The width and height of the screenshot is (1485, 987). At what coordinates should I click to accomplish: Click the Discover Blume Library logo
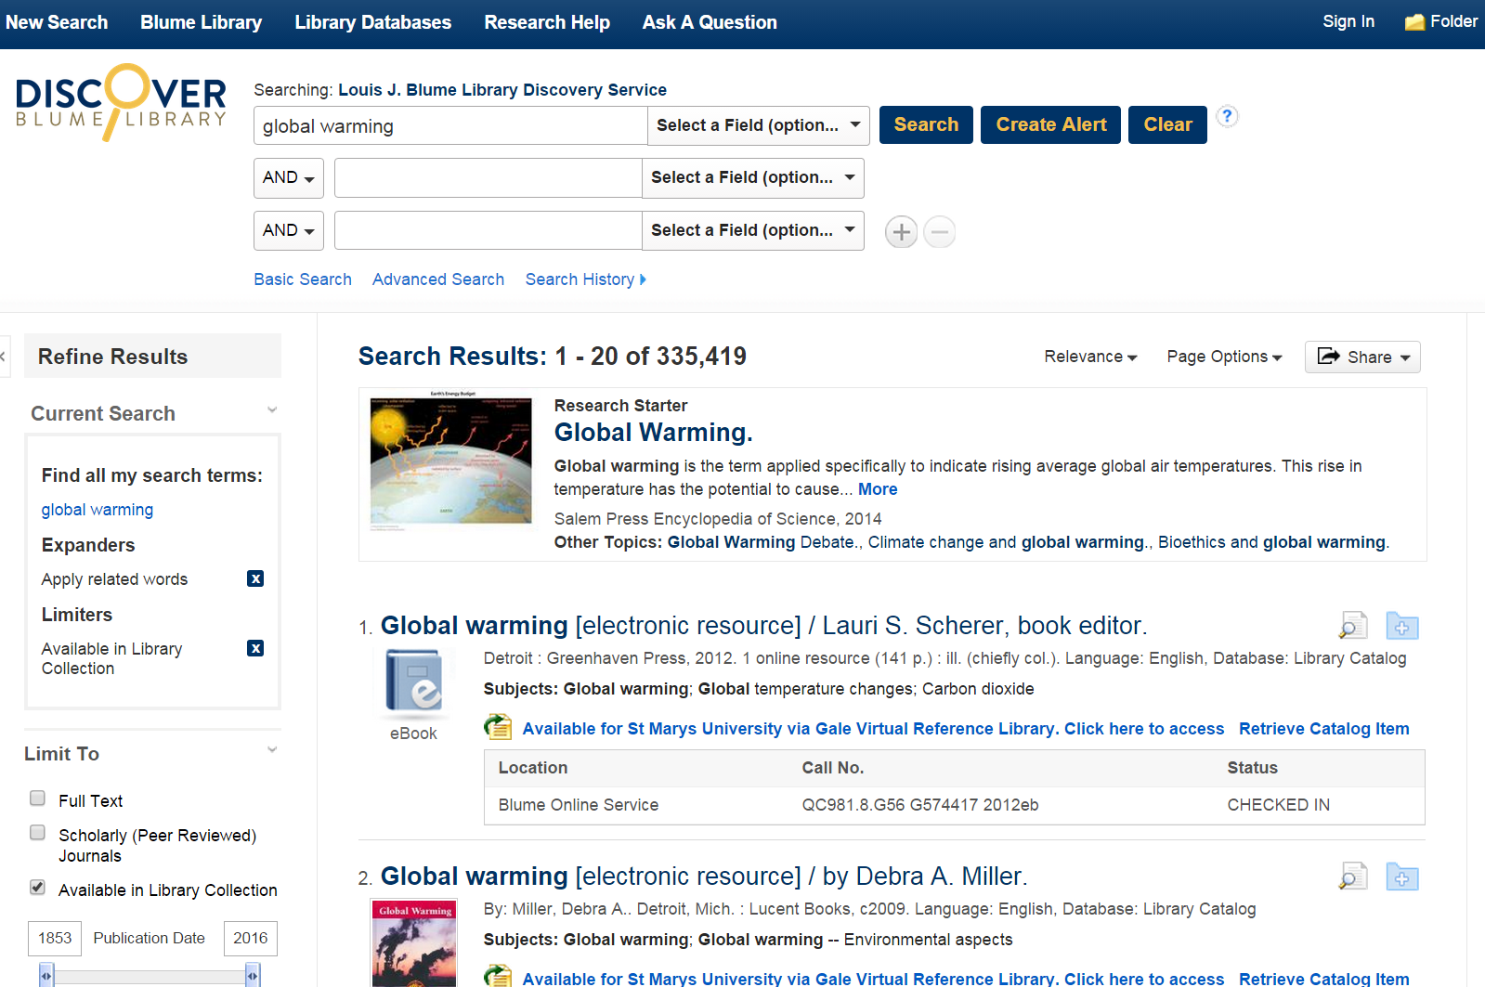pos(121,103)
